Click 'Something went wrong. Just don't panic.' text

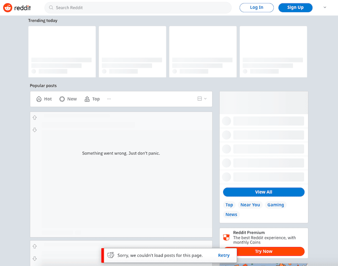pos(121,153)
